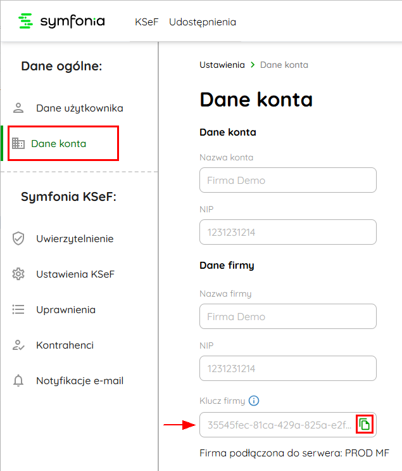Click the person-check icon for Kontrahenci
This screenshot has height=471, width=402.
point(18,345)
